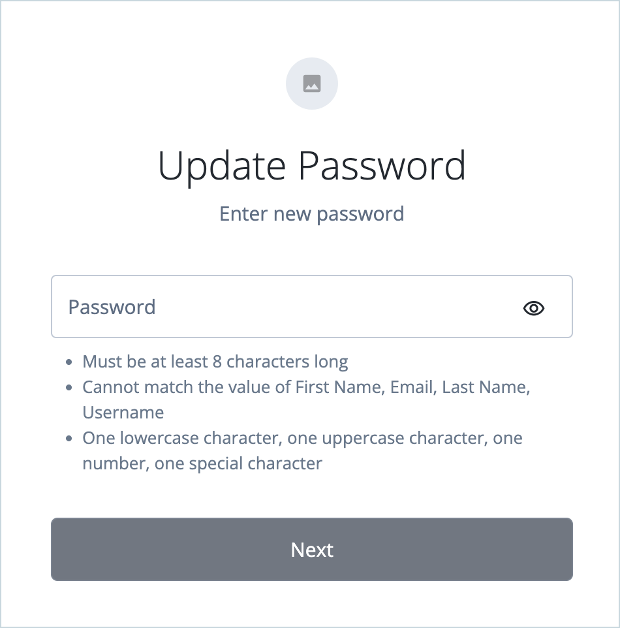Click the rounded gray Next bar
Viewport: 620px width, 628px height.
312,549
